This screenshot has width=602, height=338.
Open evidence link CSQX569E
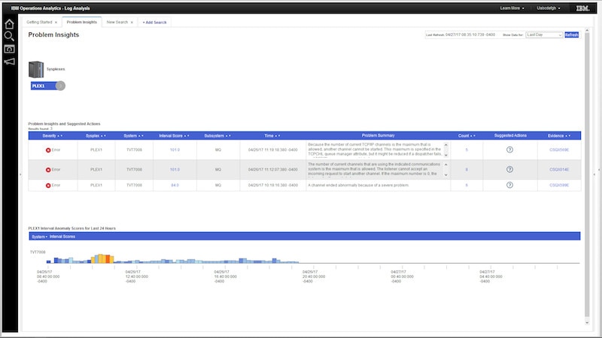(559, 149)
